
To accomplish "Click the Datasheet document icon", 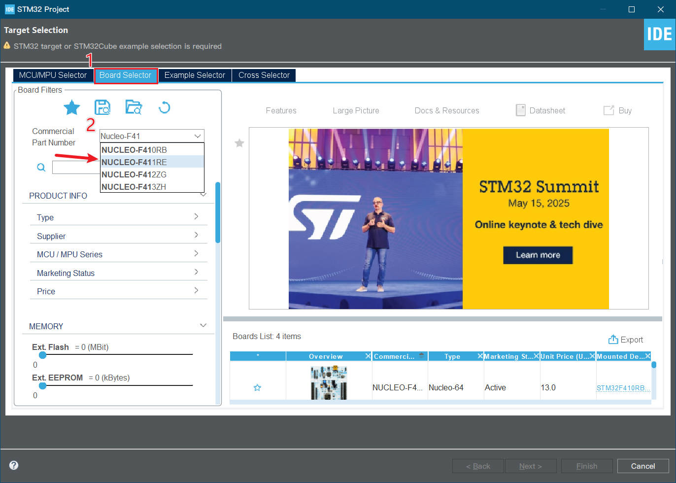I will click(x=520, y=110).
